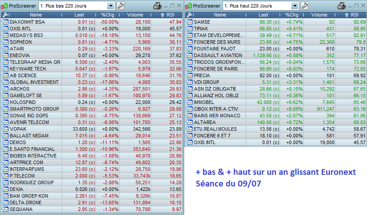The width and height of the screenshot is (367, 215).
Task: Print the left ProScreener list
Action: [157, 6]
